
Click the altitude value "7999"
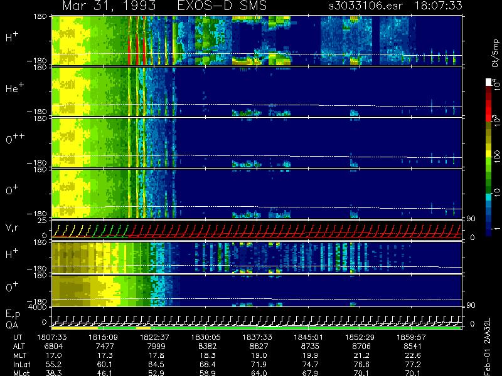[x=156, y=347]
